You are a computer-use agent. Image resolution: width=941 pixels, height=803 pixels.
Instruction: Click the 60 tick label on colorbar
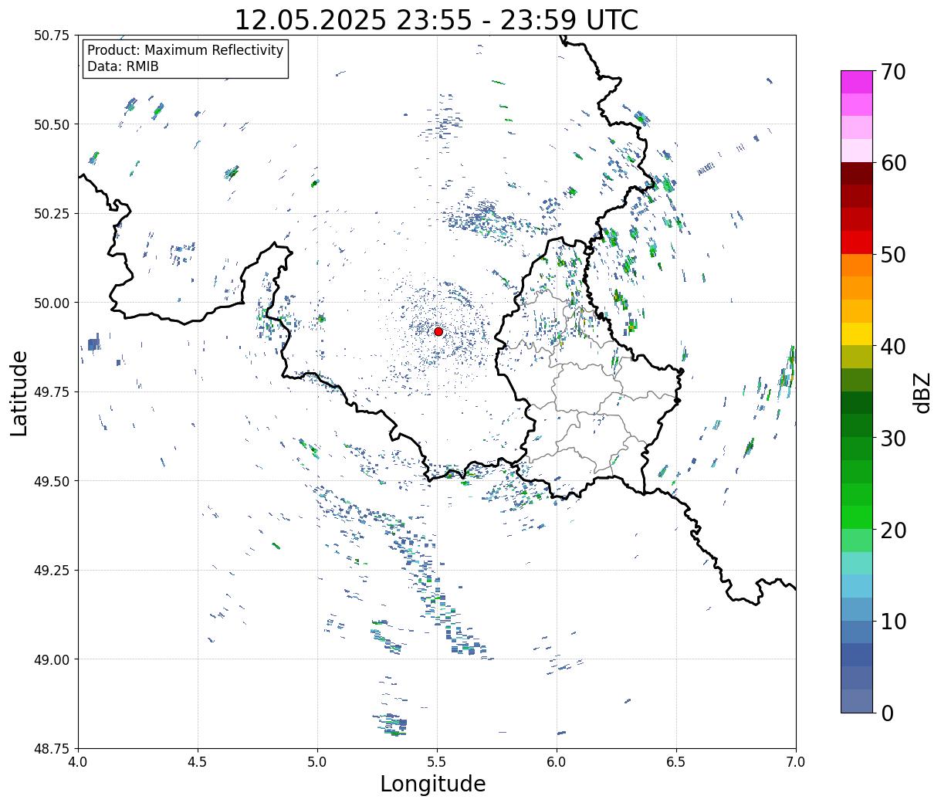click(x=892, y=163)
